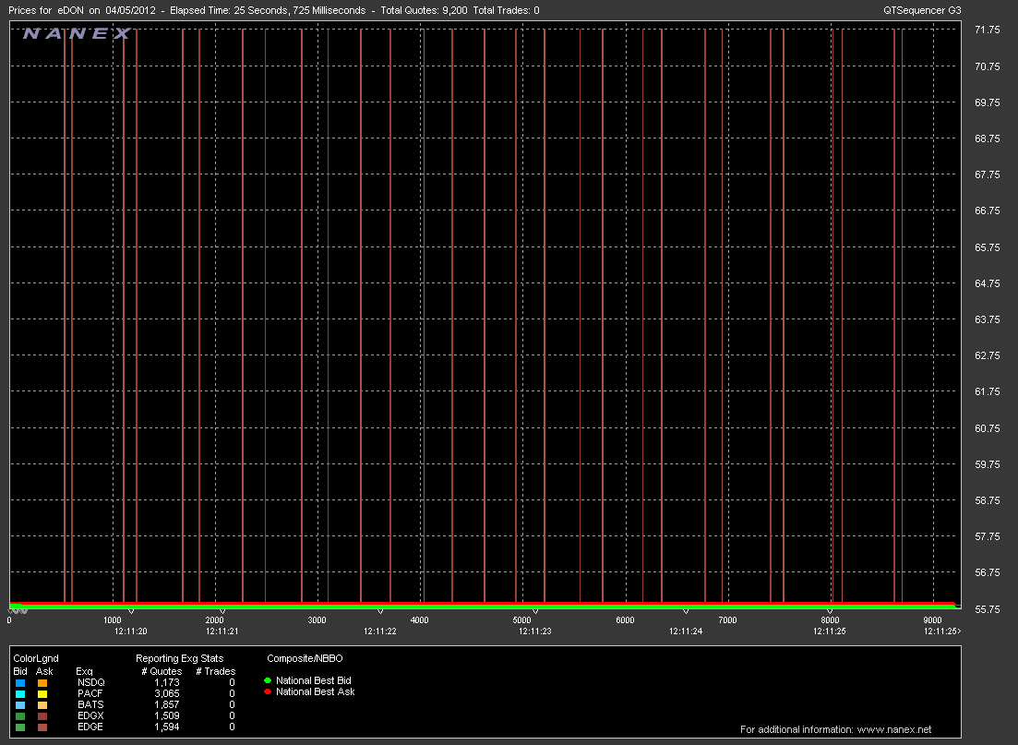Click the "# Trades" column header
Screen dimensions: 1018x745
coord(216,671)
